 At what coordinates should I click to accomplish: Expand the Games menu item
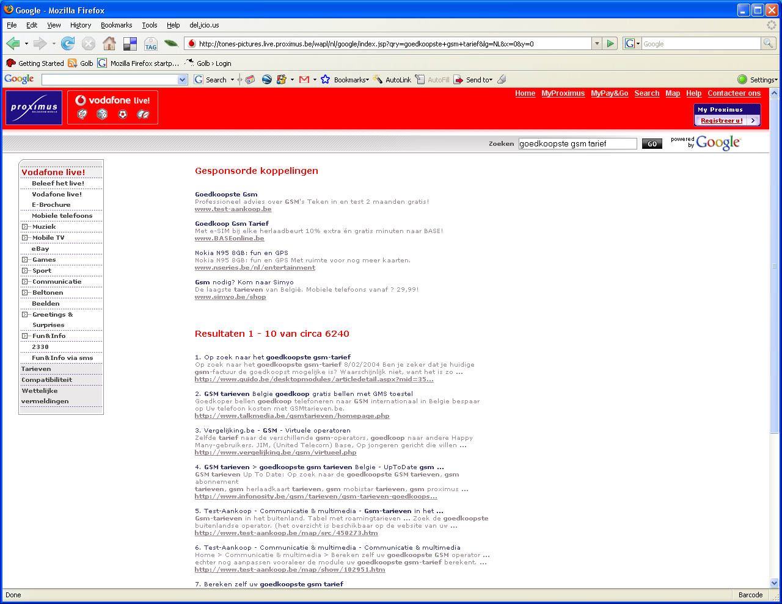[x=25, y=259]
